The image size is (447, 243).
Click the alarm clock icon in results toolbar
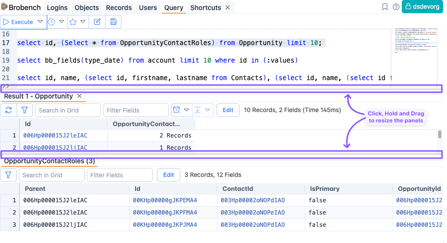click(176, 110)
